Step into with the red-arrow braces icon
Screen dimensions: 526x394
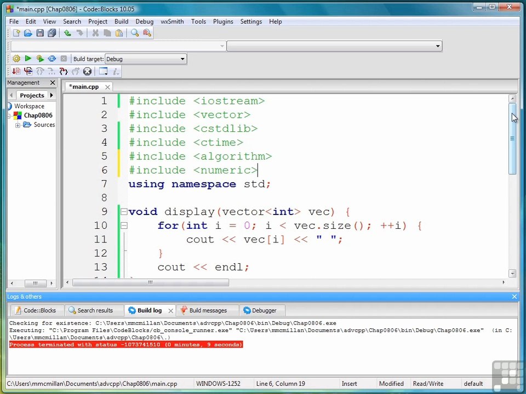point(64,71)
